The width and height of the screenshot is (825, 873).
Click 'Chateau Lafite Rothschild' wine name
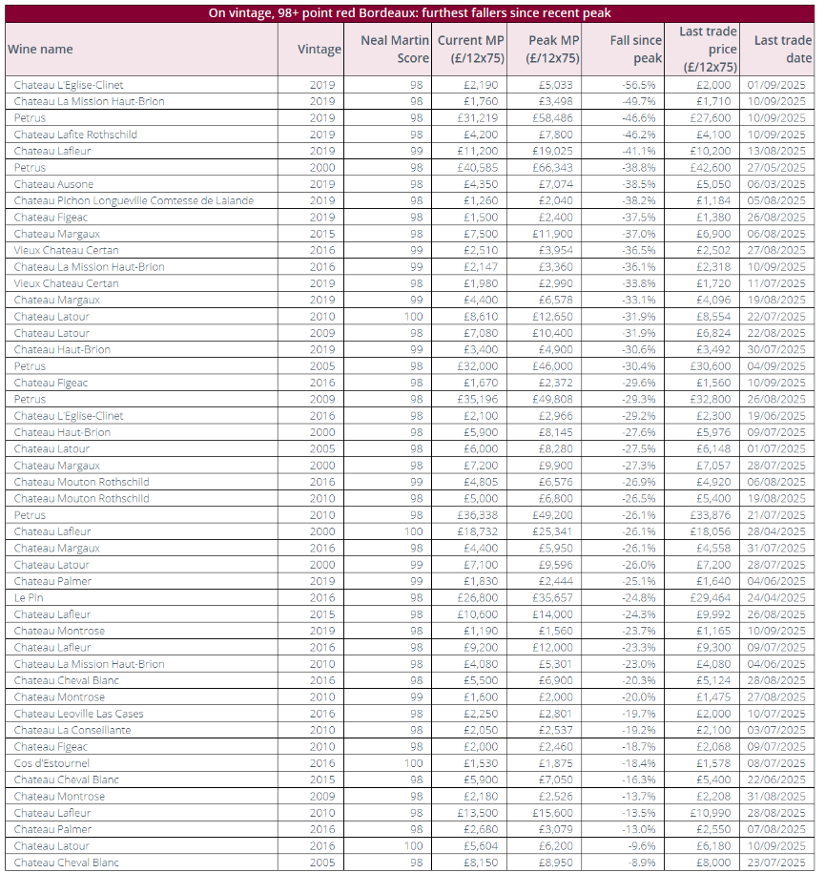[x=75, y=135]
